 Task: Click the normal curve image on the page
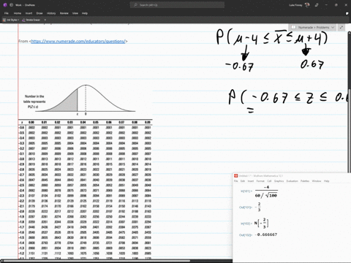[86, 99]
